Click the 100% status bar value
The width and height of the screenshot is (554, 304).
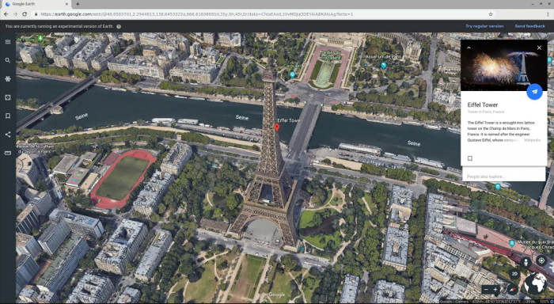545,302
